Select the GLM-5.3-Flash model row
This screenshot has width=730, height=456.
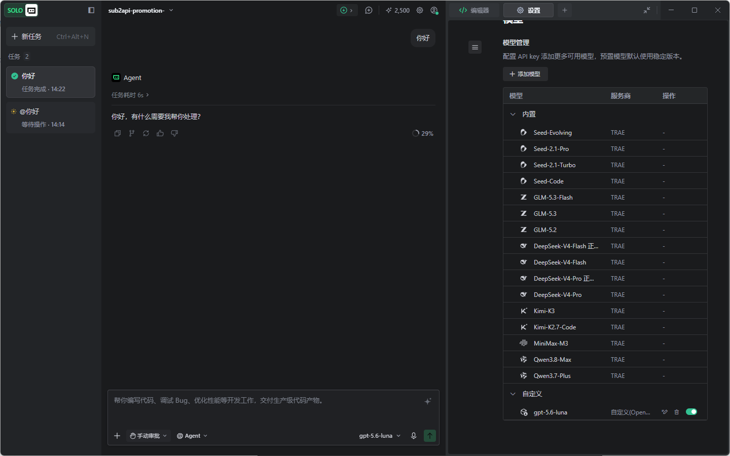click(x=605, y=197)
